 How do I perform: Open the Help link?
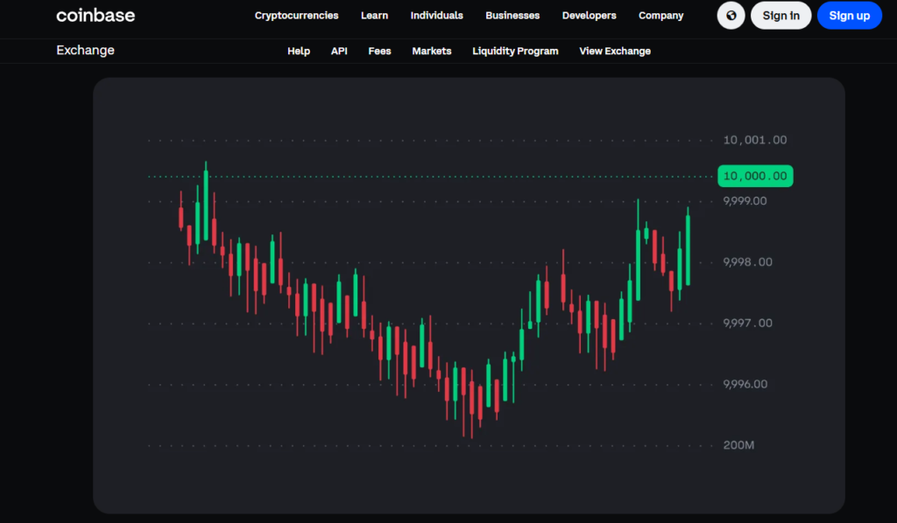pos(299,51)
